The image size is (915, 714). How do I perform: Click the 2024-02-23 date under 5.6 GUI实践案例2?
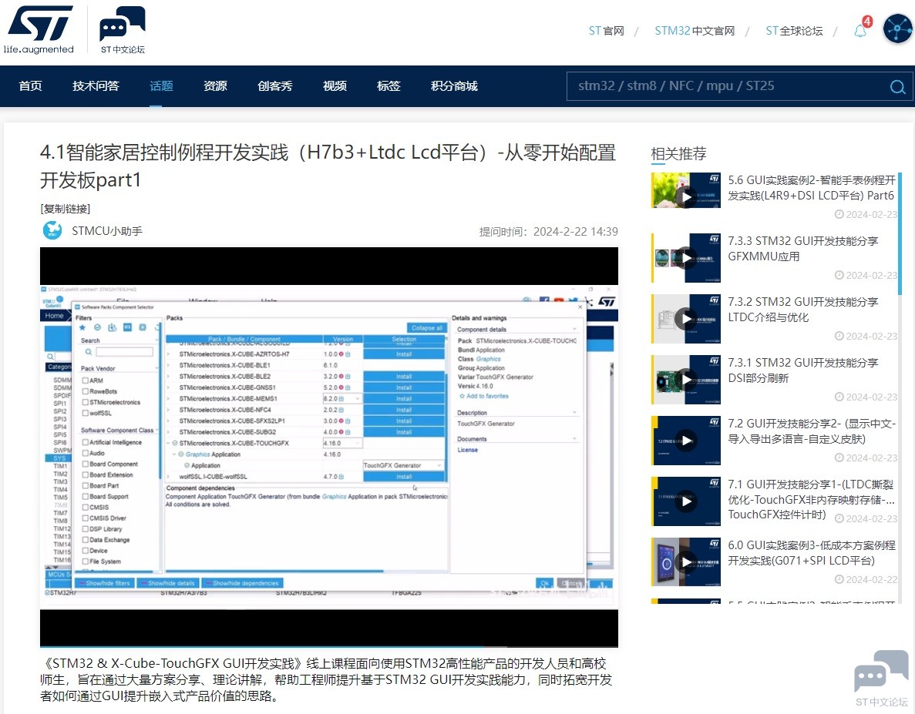point(866,214)
